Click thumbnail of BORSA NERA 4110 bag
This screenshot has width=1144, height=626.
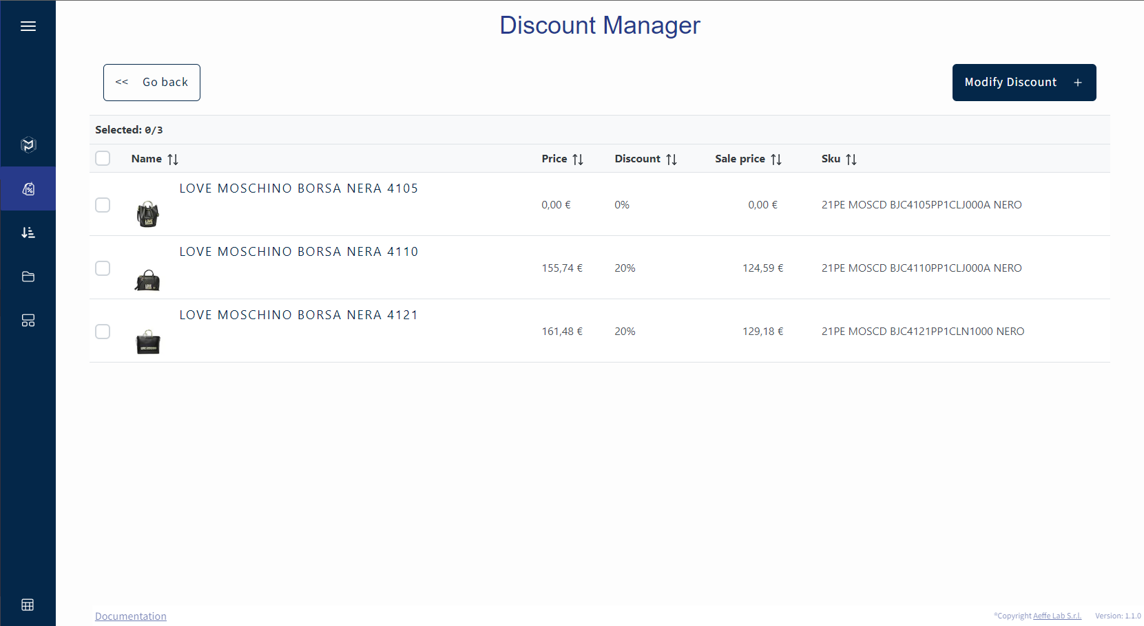147,280
